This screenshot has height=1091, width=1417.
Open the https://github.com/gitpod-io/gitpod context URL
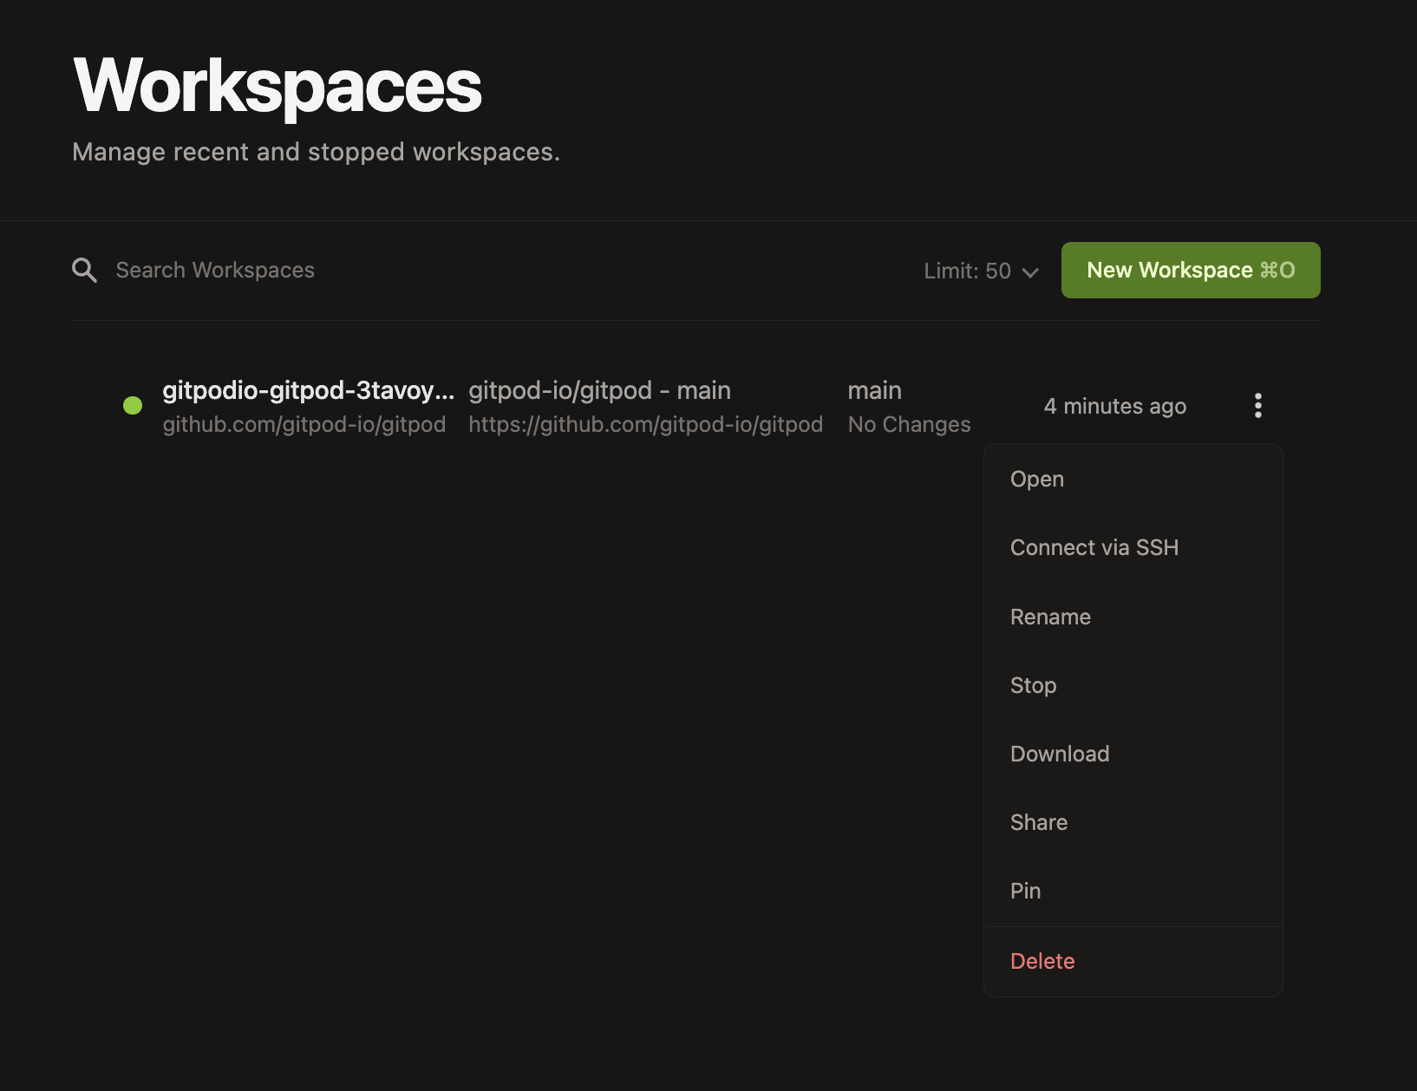[x=645, y=424]
